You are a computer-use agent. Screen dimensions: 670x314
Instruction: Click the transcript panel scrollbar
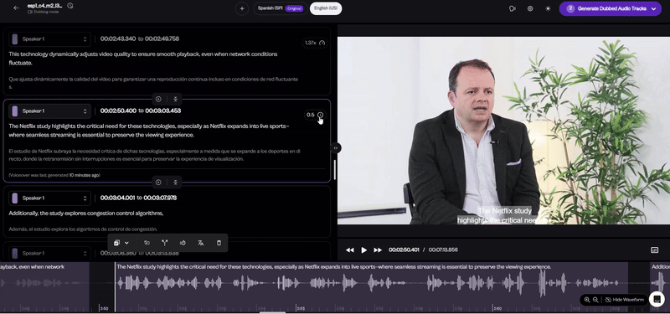point(334,170)
